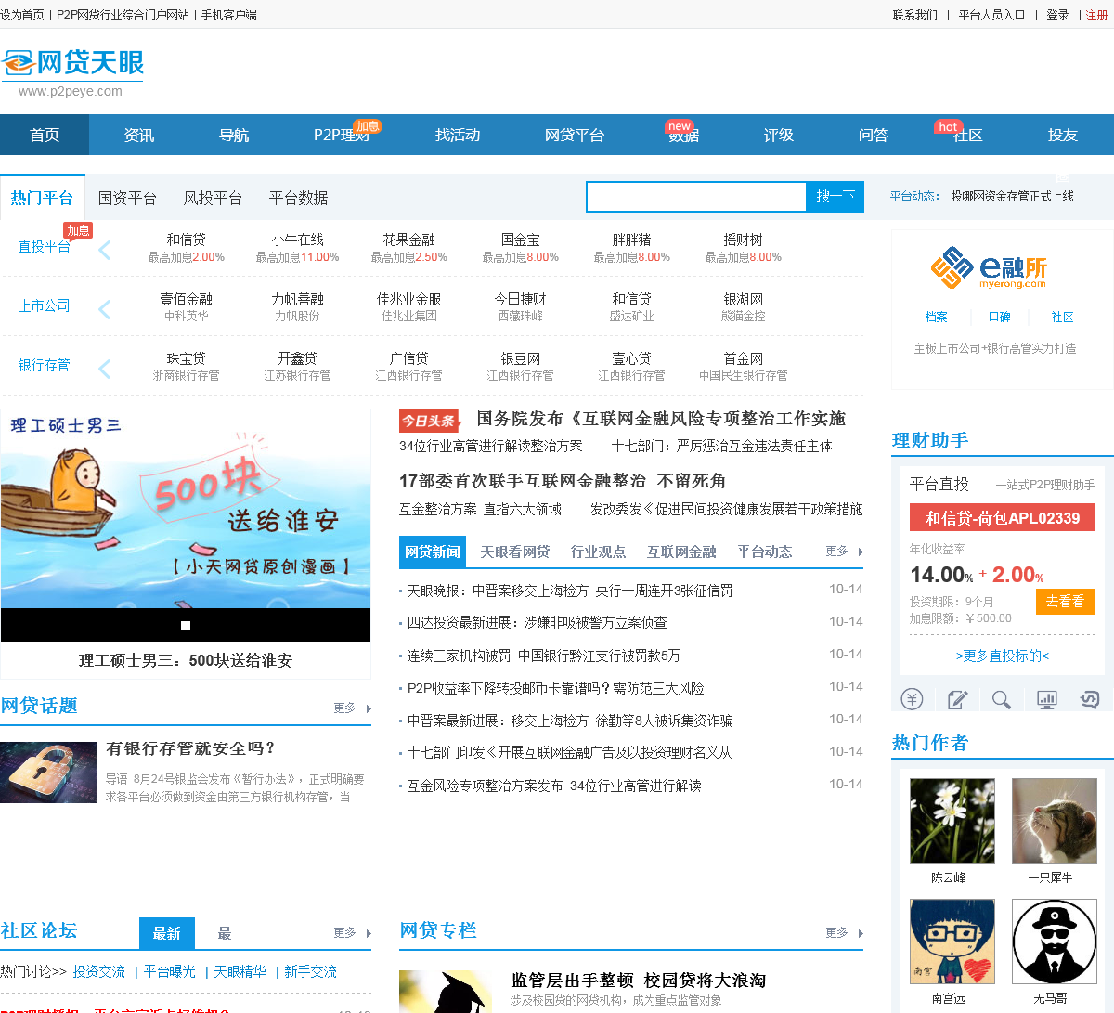Click the 网贷天眼 site logo
The width and height of the screenshot is (1114, 1013).
tap(73, 71)
